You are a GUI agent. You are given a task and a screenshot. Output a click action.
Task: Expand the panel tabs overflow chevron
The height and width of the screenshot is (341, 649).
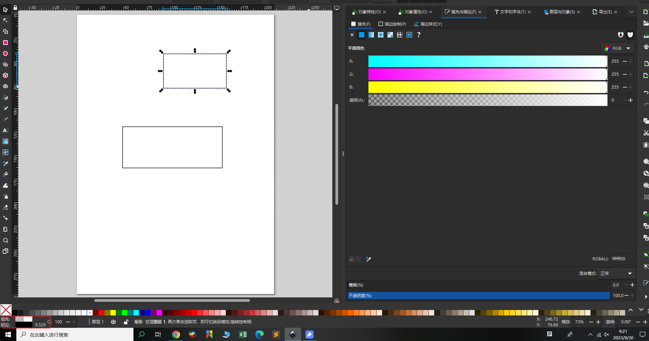[632, 12]
